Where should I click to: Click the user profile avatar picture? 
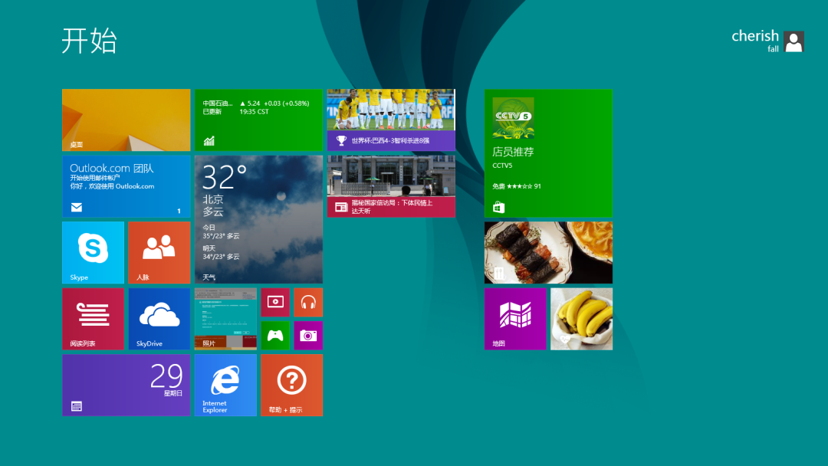click(793, 41)
